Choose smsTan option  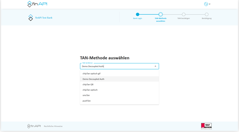point(119,95)
